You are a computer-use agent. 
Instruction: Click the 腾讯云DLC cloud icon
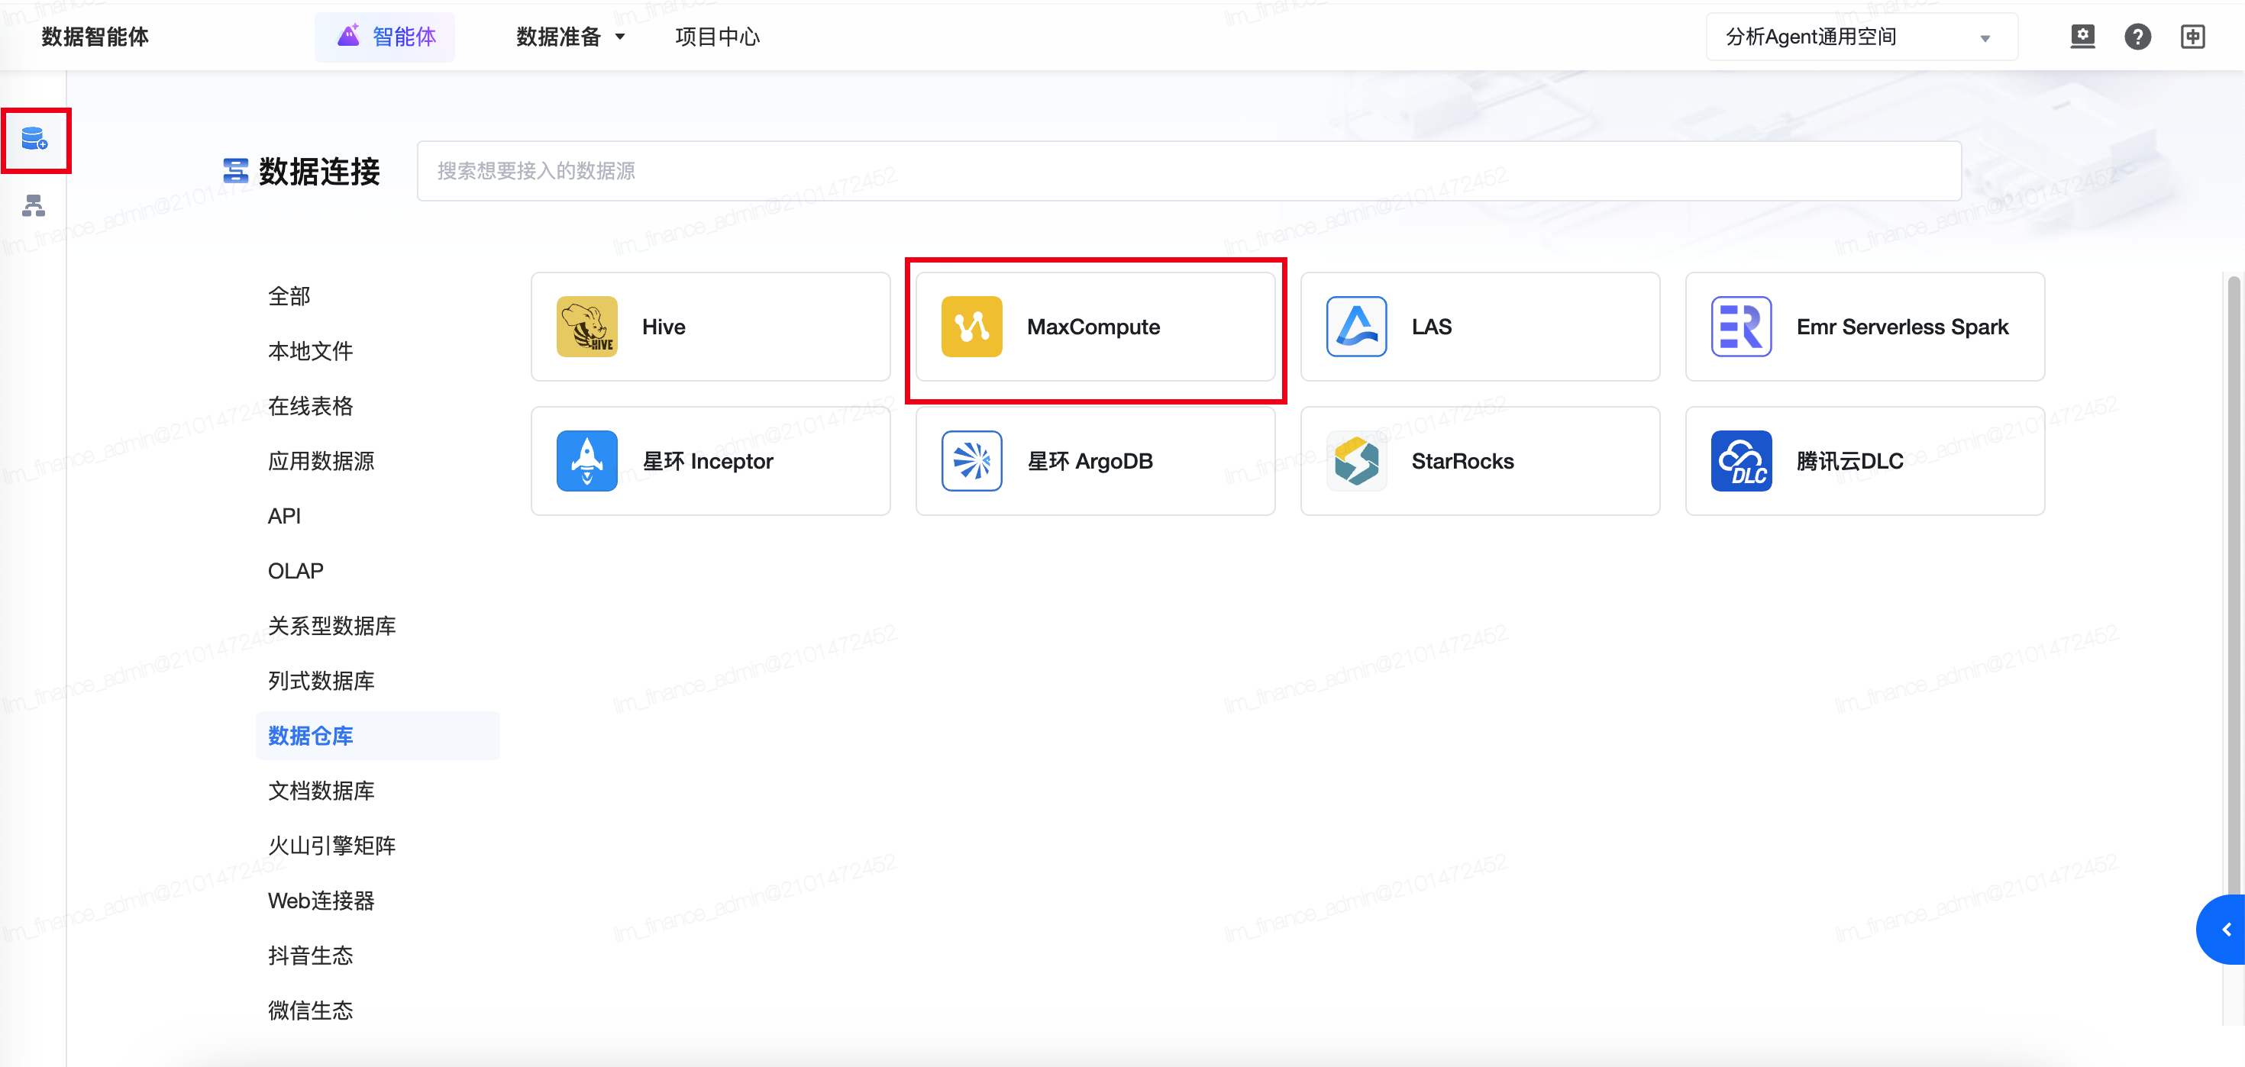click(x=1740, y=461)
